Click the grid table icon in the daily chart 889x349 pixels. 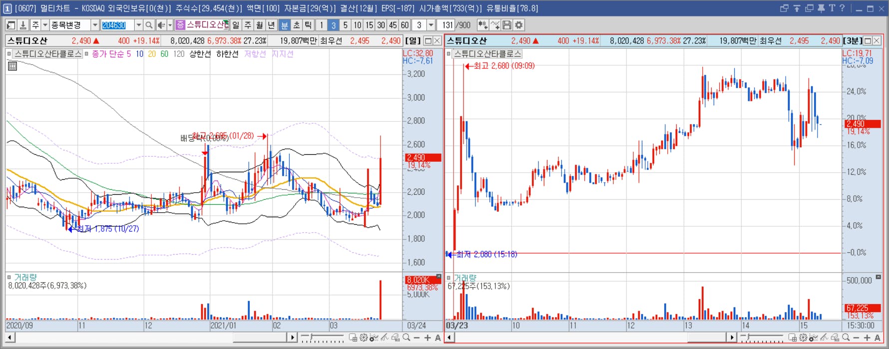(12, 66)
